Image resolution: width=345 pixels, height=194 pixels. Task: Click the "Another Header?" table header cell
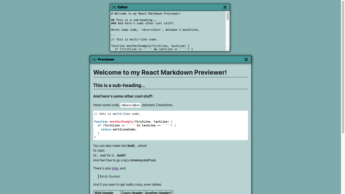coord(158,192)
